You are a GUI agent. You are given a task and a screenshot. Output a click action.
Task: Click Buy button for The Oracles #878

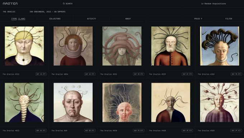[139, 130]
